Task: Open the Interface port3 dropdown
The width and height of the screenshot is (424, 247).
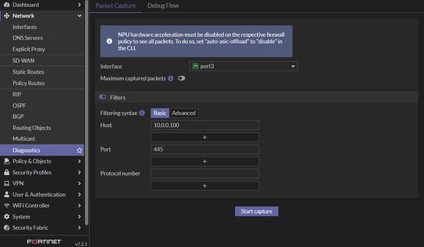Action: (x=243, y=66)
